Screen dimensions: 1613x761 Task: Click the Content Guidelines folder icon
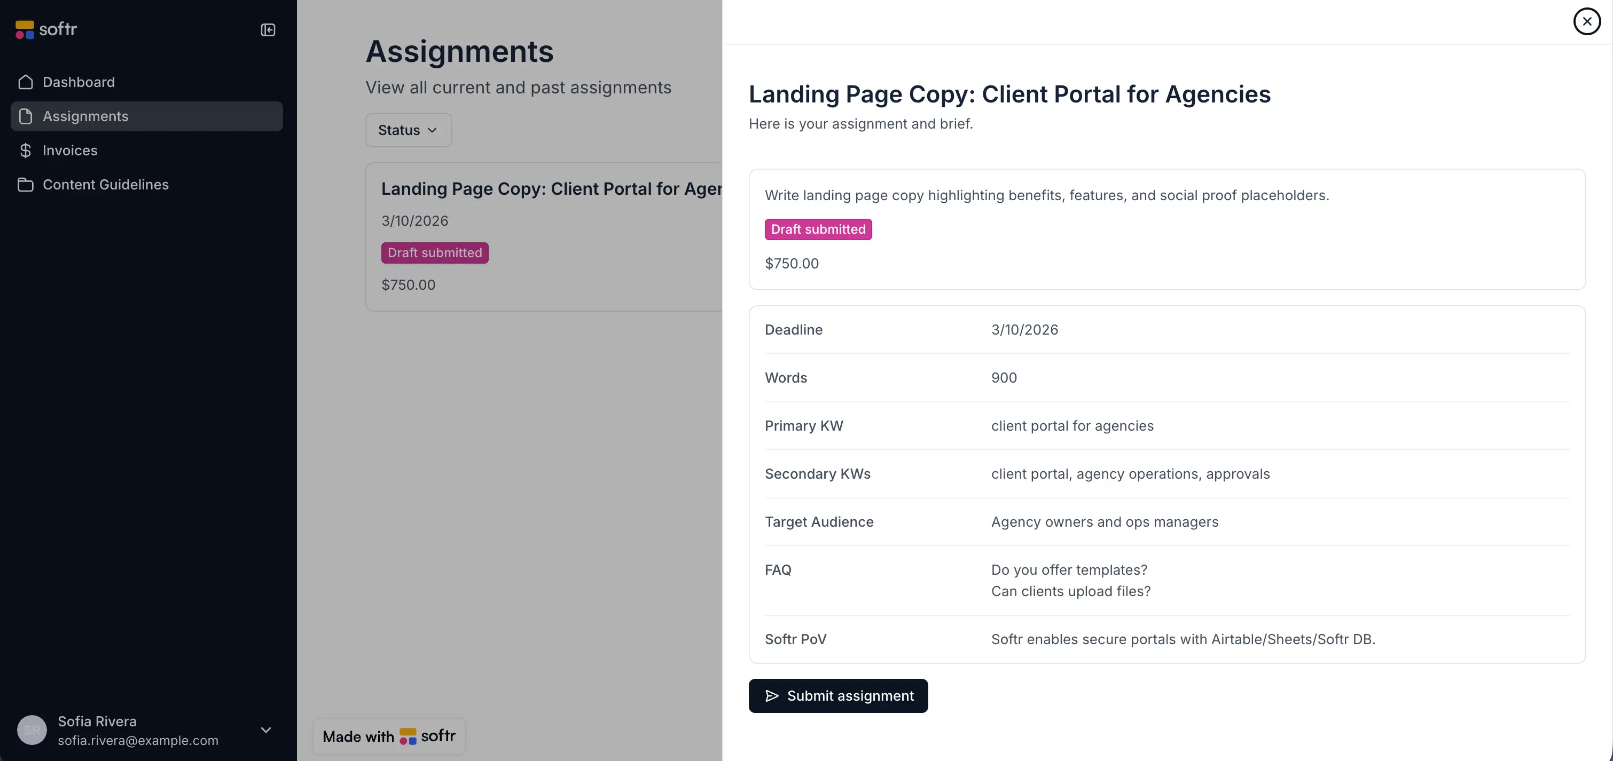[26, 185]
